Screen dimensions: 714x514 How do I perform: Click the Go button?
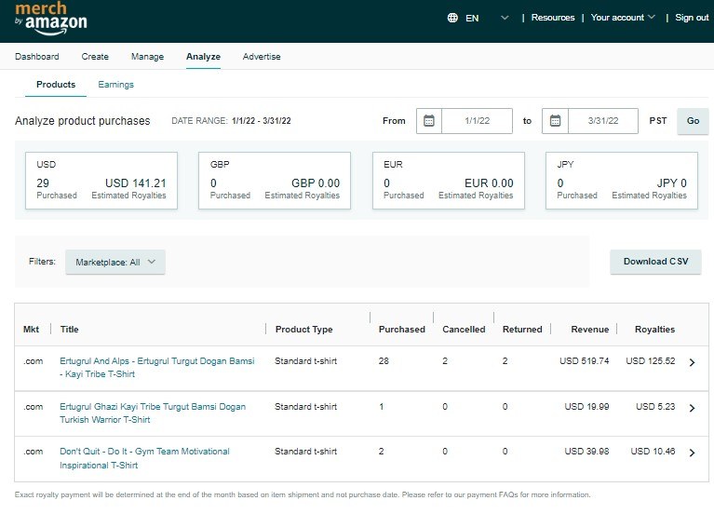click(x=693, y=121)
